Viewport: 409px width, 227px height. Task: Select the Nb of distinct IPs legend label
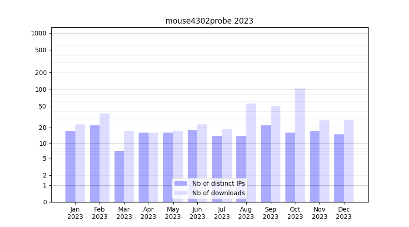(x=218, y=183)
